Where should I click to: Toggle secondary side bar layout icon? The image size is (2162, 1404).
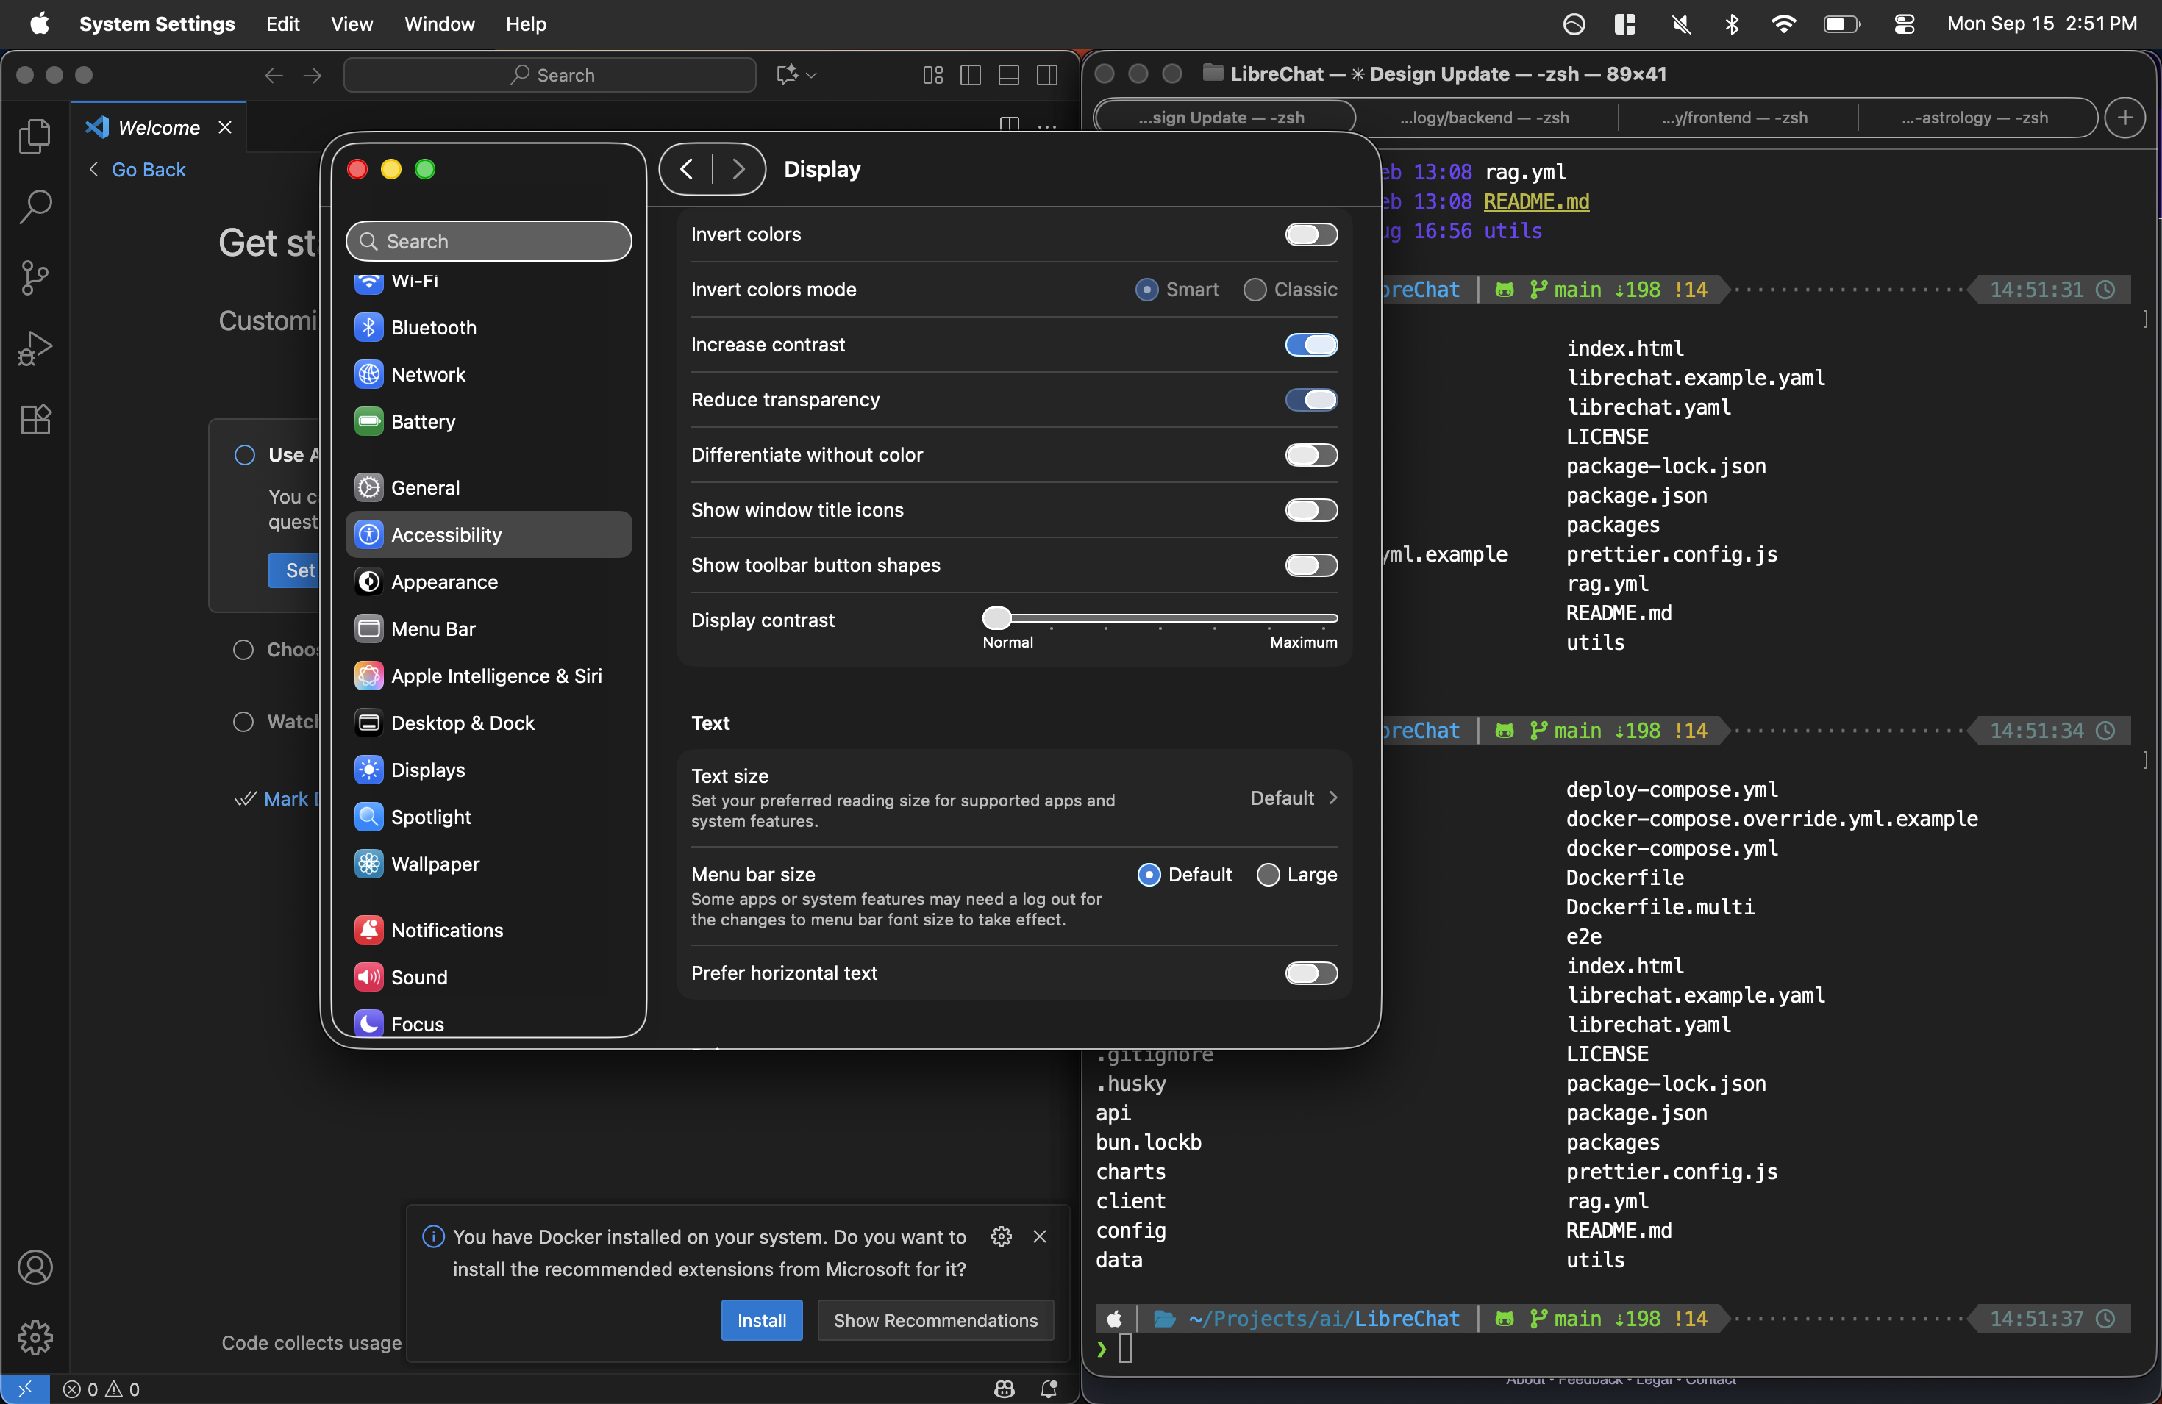pos(1046,76)
